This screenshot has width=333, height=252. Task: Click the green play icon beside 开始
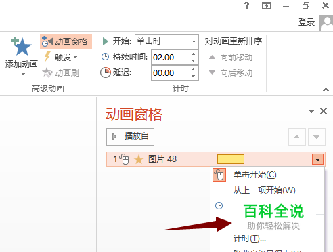pyautogui.click(x=105, y=41)
